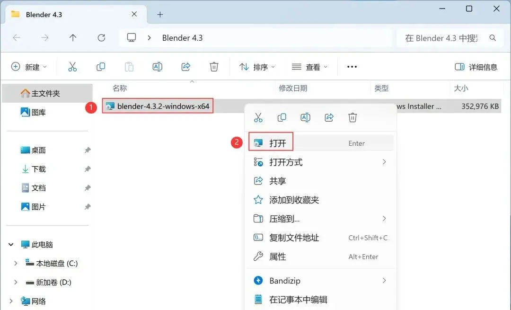Close the Blender 4.3 tab

[134, 14]
